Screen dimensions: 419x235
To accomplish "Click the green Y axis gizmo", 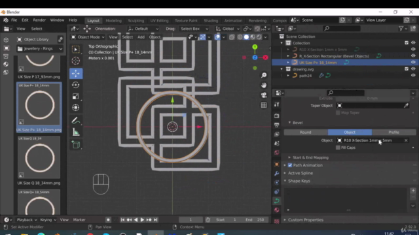I will [255, 47].
